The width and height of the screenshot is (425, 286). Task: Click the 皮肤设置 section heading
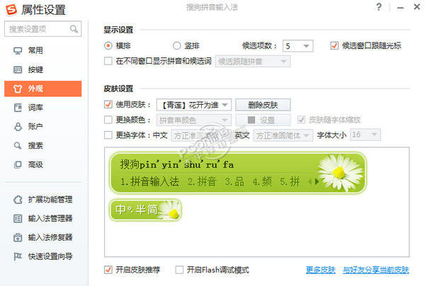[118, 88]
